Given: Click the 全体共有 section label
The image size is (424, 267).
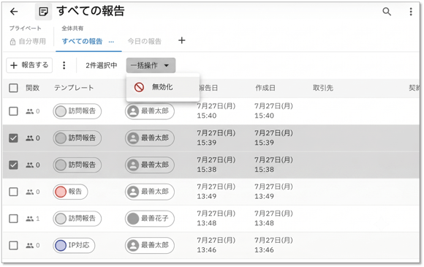Looking at the screenshot, I should point(72,28).
